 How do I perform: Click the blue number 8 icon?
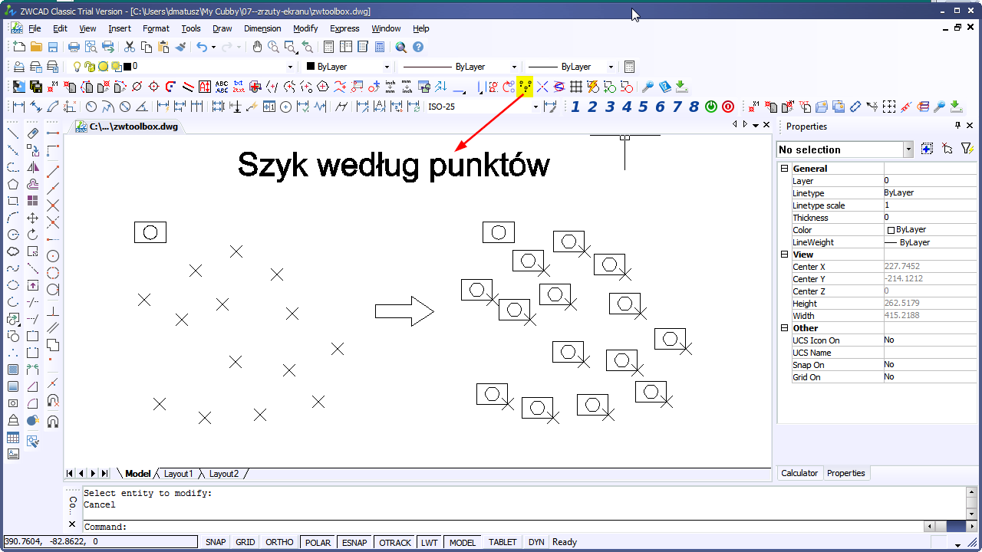694,107
